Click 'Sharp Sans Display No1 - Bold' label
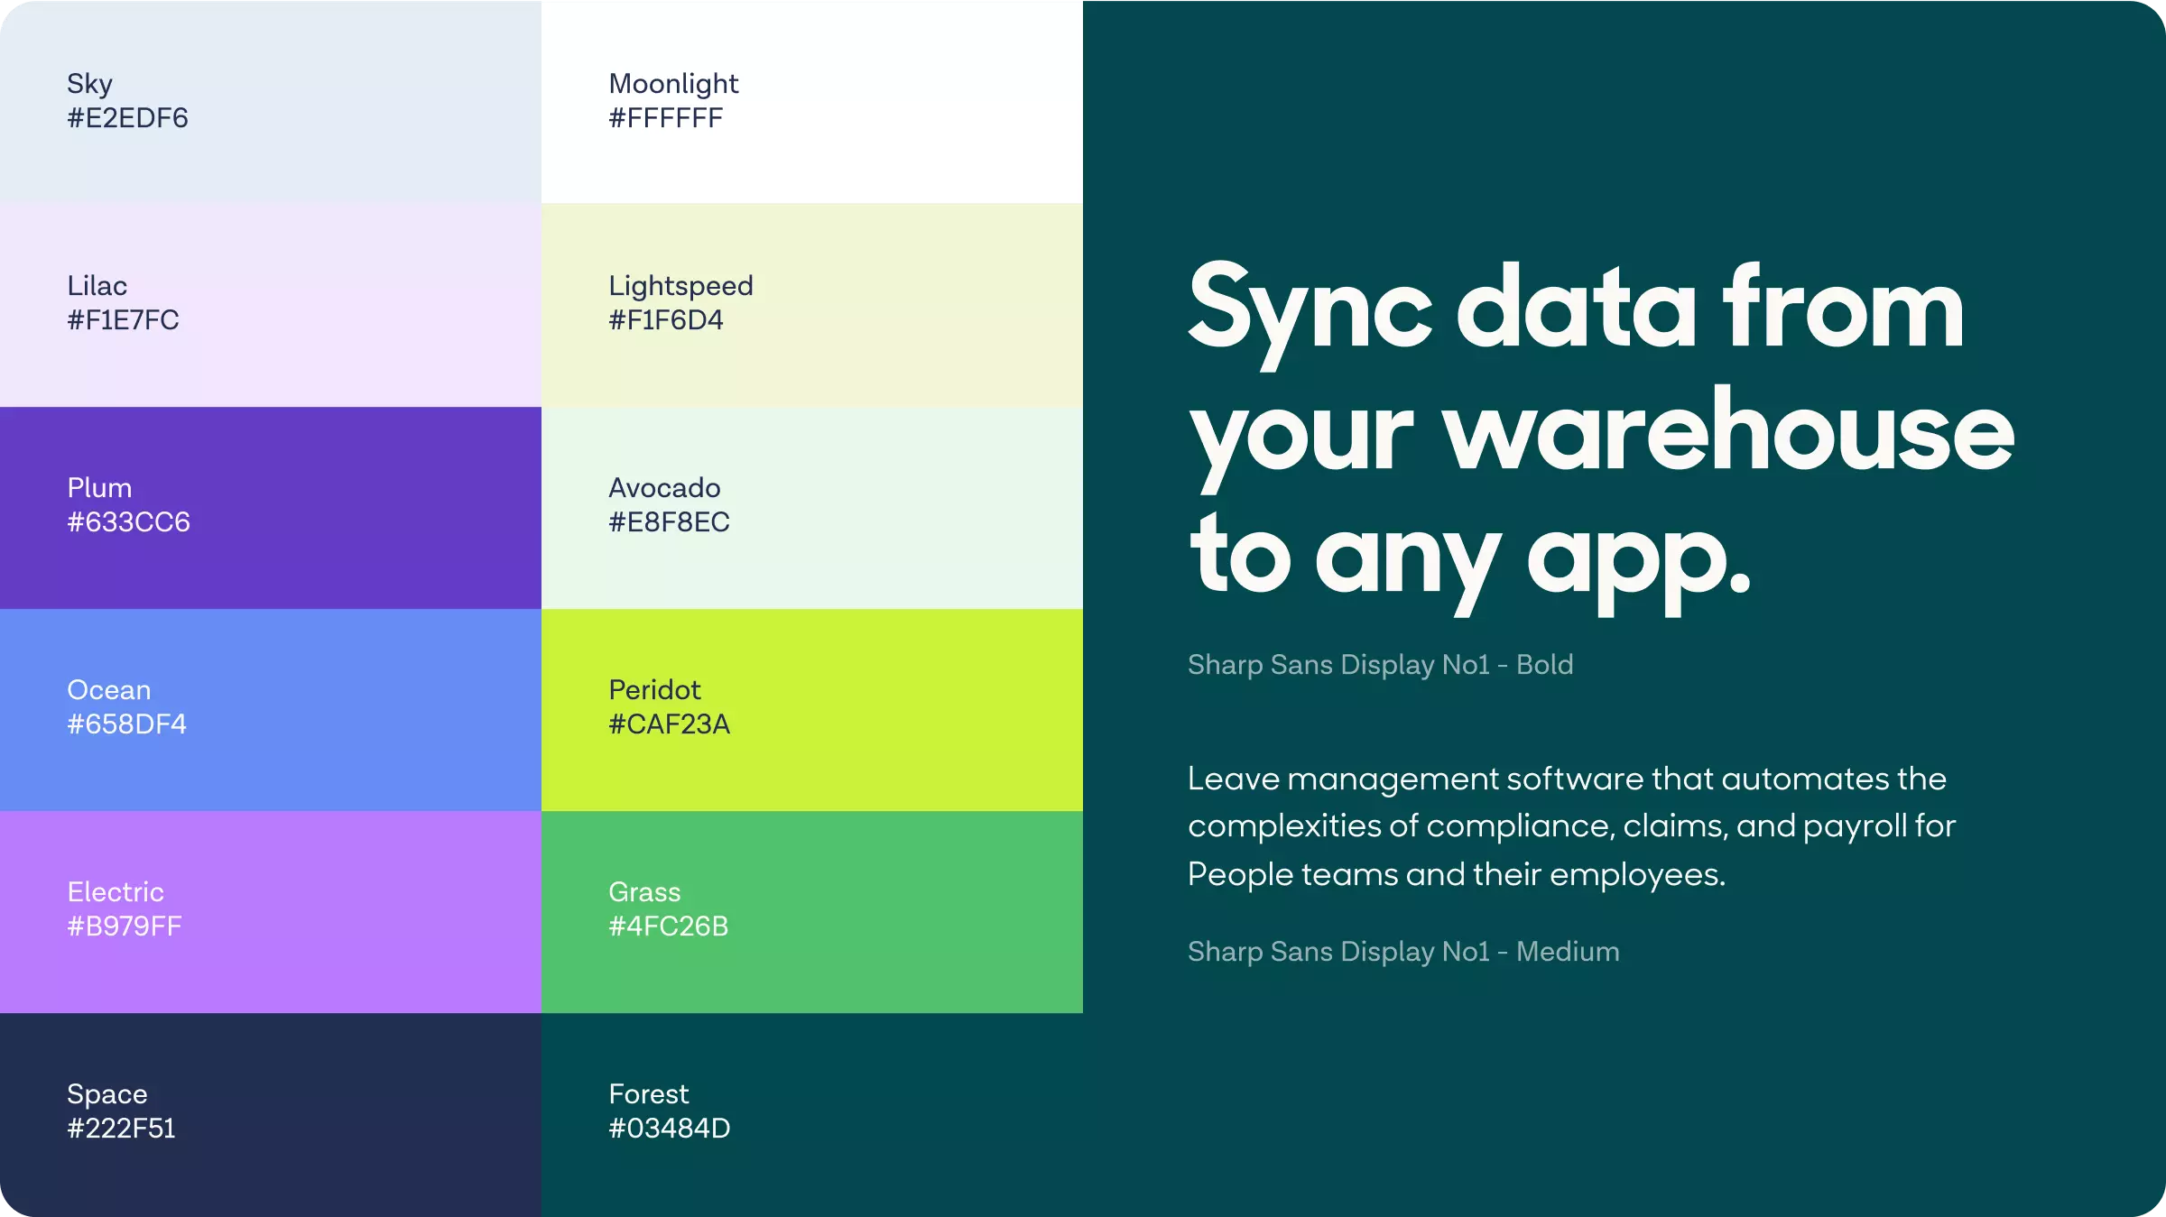Image resolution: width=2166 pixels, height=1217 pixels. [x=1380, y=666]
